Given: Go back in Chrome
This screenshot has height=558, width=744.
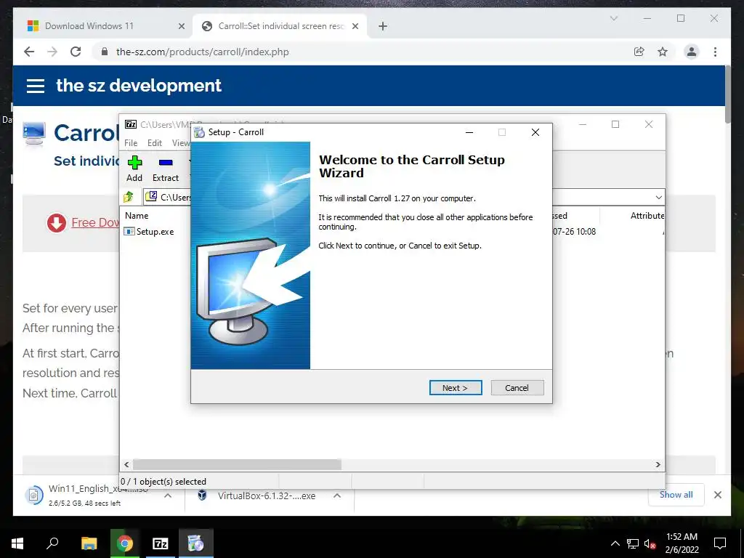Looking at the screenshot, I should pos(29,52).
